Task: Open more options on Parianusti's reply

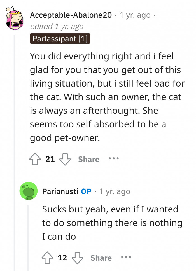Action: click(126, 257)
